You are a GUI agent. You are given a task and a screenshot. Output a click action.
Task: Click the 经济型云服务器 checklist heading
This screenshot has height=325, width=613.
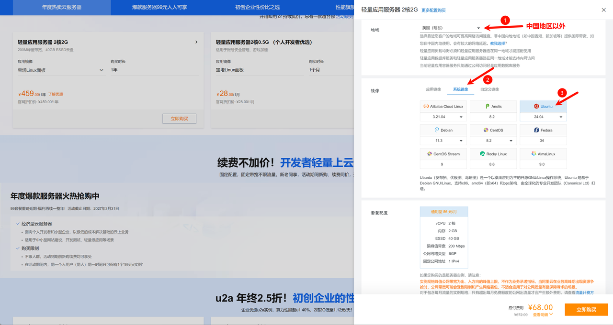pos(36,224)
